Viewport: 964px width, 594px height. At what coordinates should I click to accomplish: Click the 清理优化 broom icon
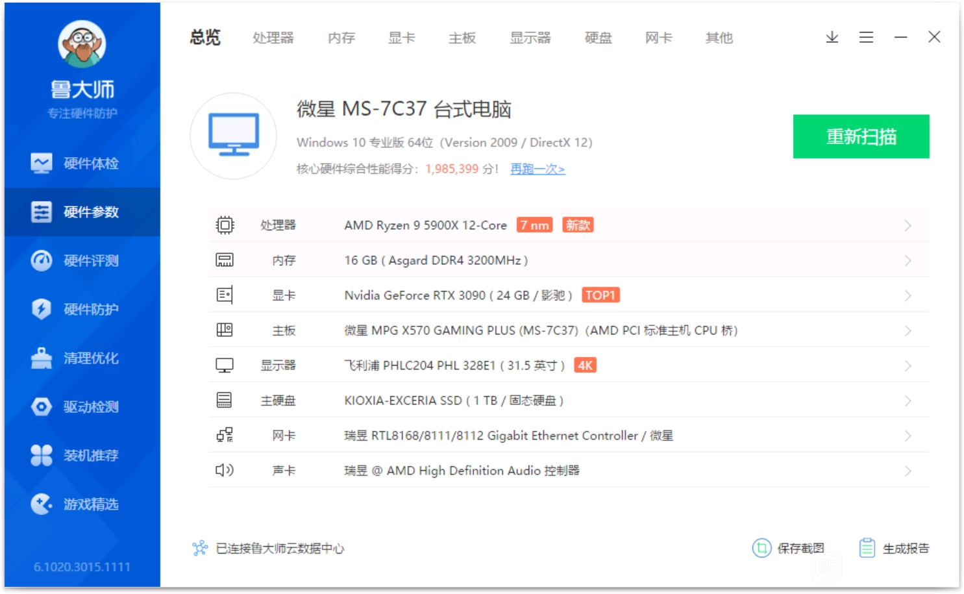42,358
